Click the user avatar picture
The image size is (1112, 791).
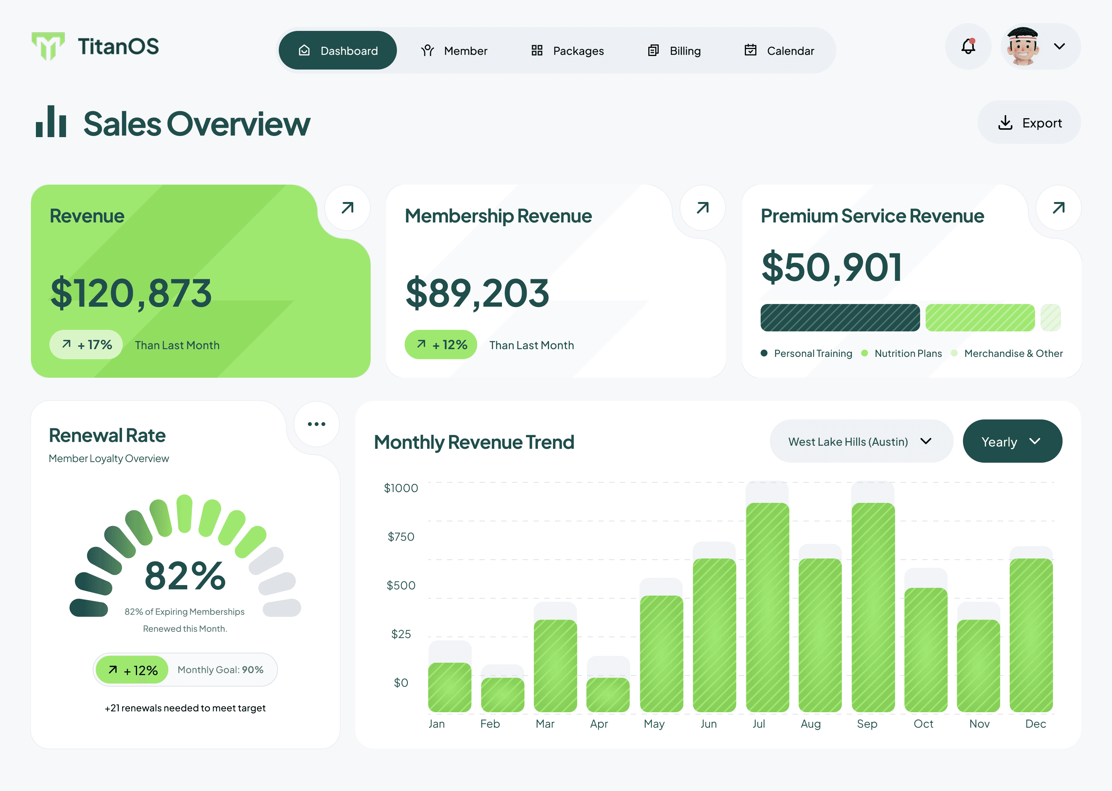coord(1023,46)
